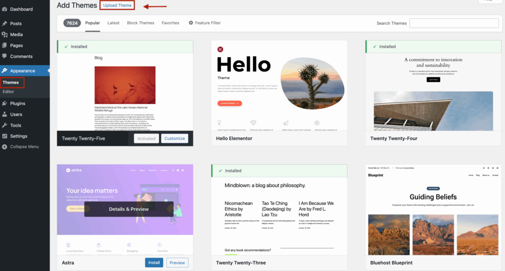Click the Twenty Twenty-Three theme name
This screenshot has width=505, height=271.
coord(241,263)
